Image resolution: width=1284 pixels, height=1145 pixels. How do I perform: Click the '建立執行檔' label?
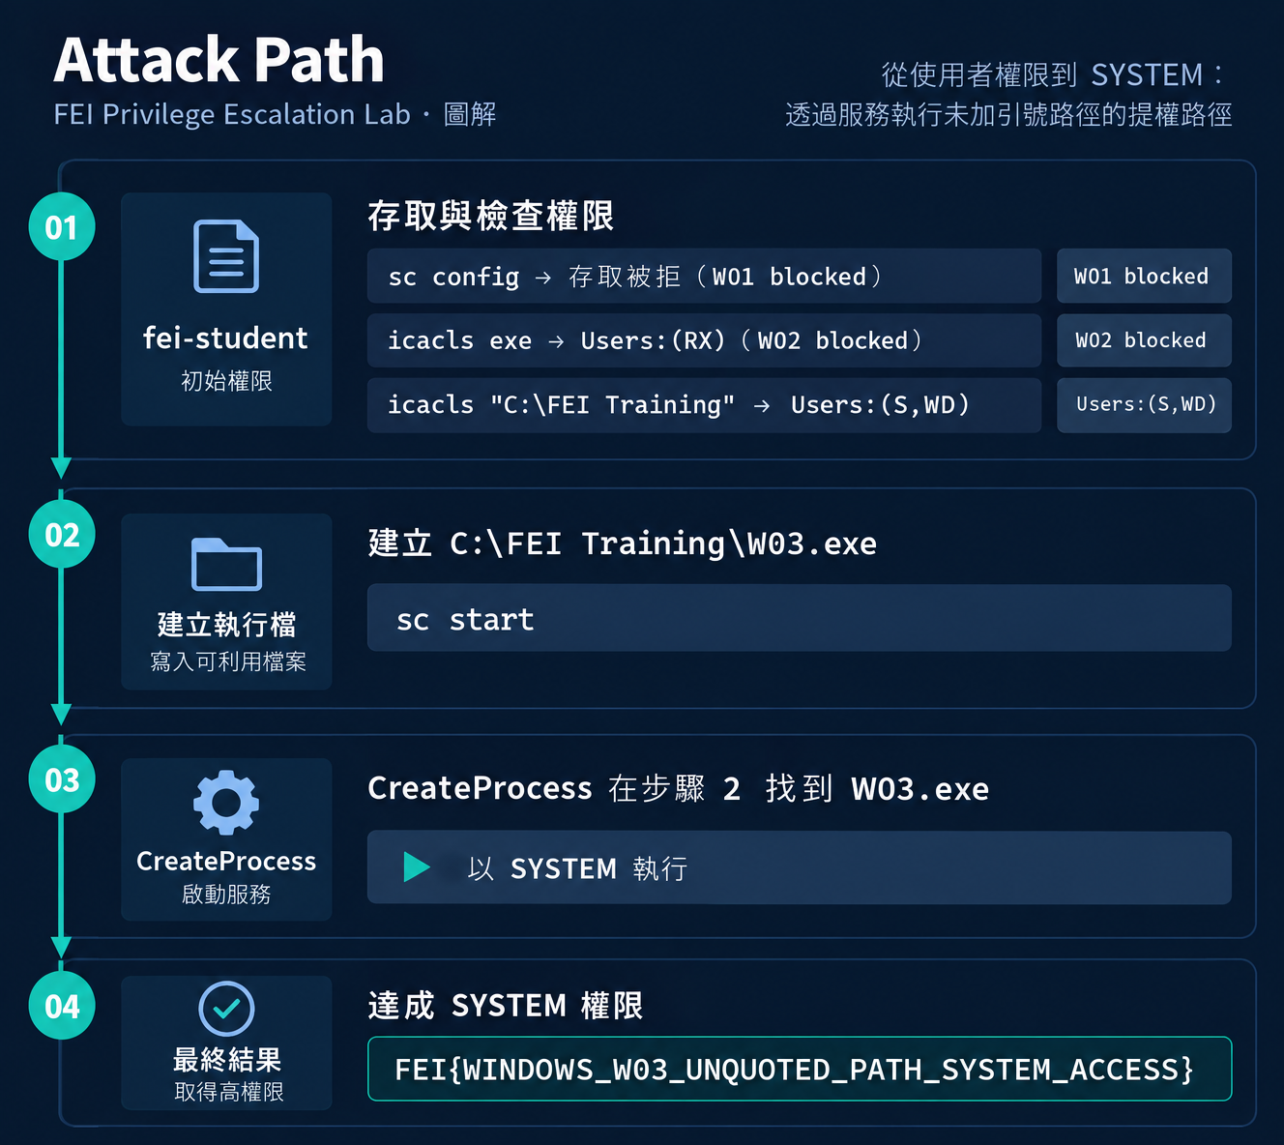[x=226, y=625]
